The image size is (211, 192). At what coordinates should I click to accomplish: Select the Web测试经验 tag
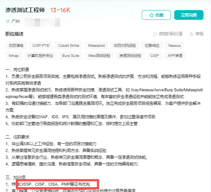click(99, 56)
